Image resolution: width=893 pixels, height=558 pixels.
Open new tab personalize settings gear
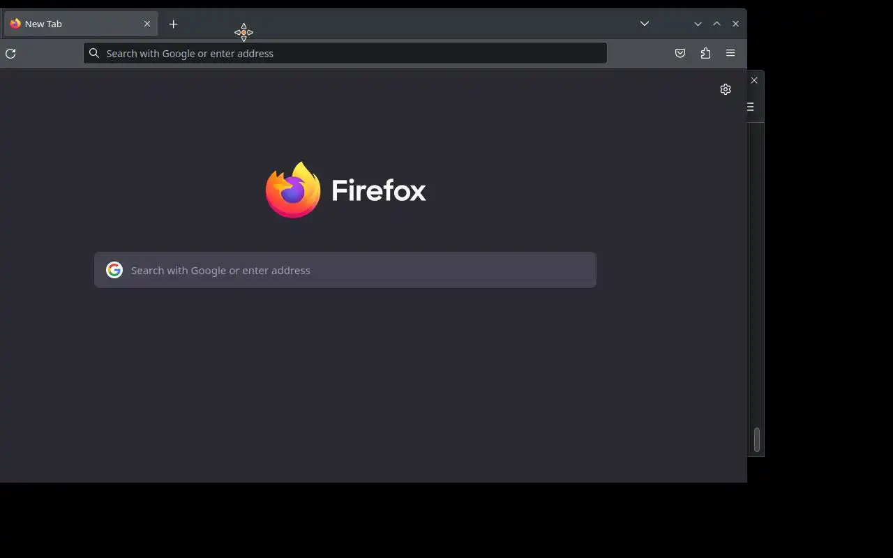point(726,89)
